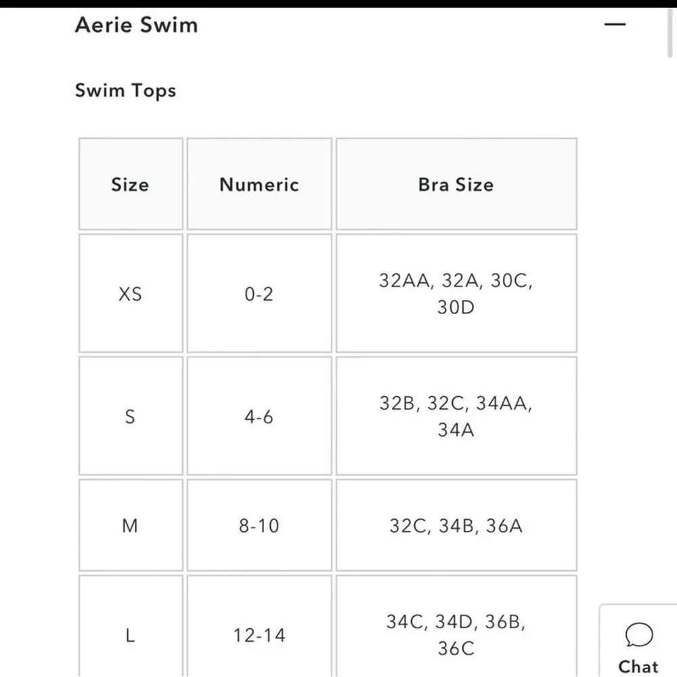Open the Chat label text
This screenshot has width=677, height=677.
pos(638,666)
